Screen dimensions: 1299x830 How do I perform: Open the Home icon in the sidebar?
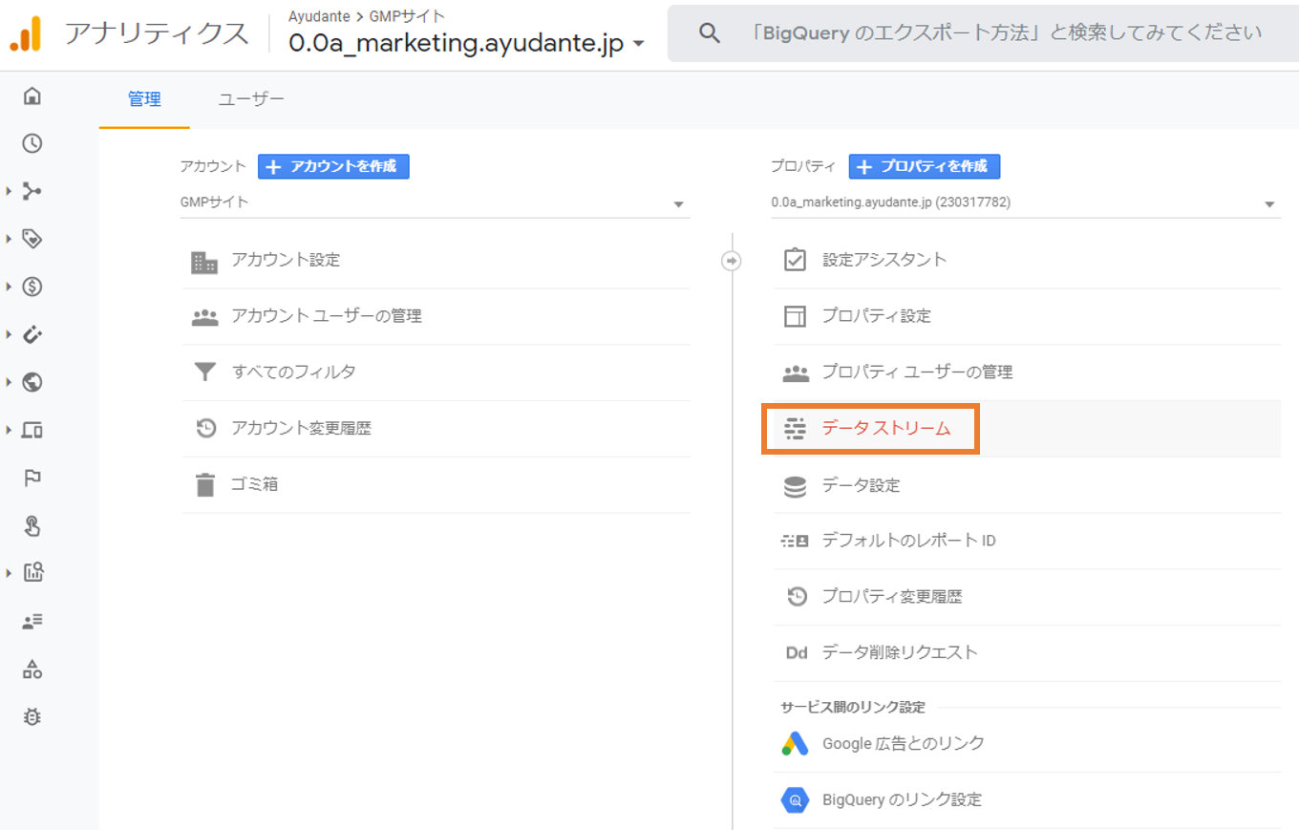[x=32, y=96]
